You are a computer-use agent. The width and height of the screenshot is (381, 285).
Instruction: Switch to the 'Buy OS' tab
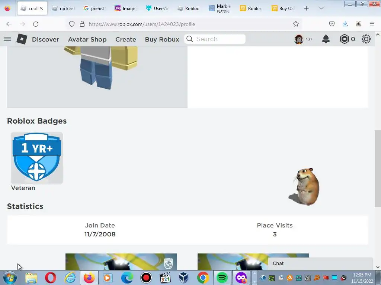point(283,9)
